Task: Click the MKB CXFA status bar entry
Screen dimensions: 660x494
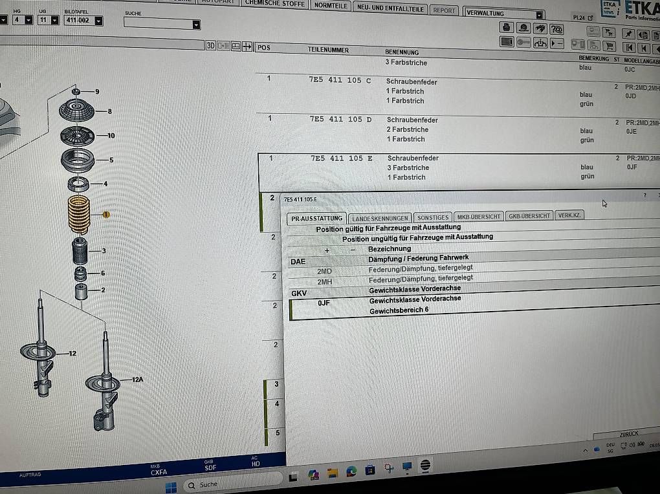Action: 159,470
